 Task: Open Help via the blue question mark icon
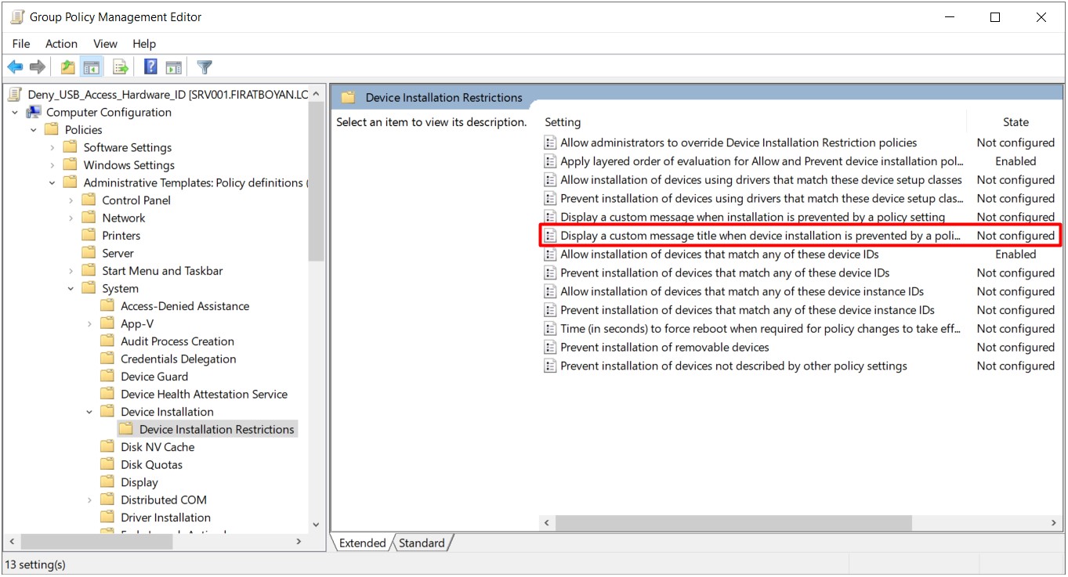tap(150, 67)
